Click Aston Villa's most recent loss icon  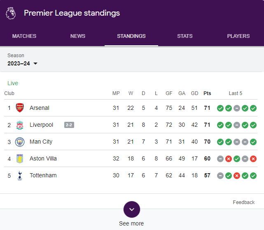[x=253, y=159]
